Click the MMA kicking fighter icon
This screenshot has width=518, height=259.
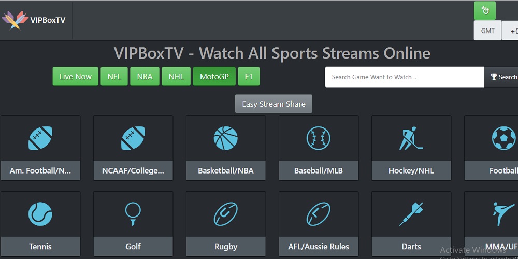click(504, 214)
